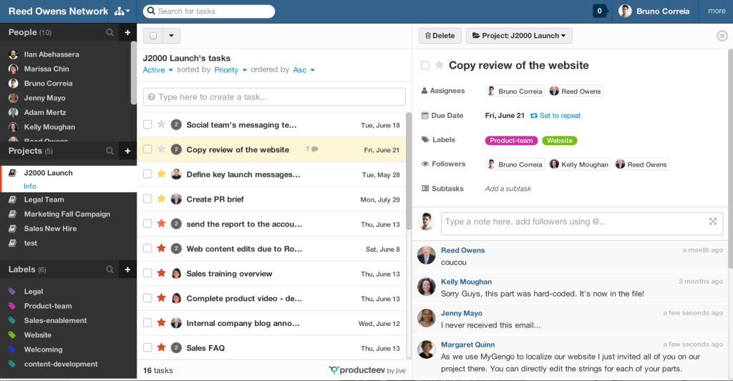This screenshot has width=733, height=381.
Task: Complete the send the report task checkbox
Action: (x=147, y=223)
